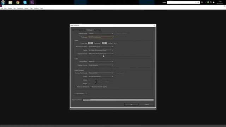Expand the audio Sample Rate dropdown

(101, 62)
